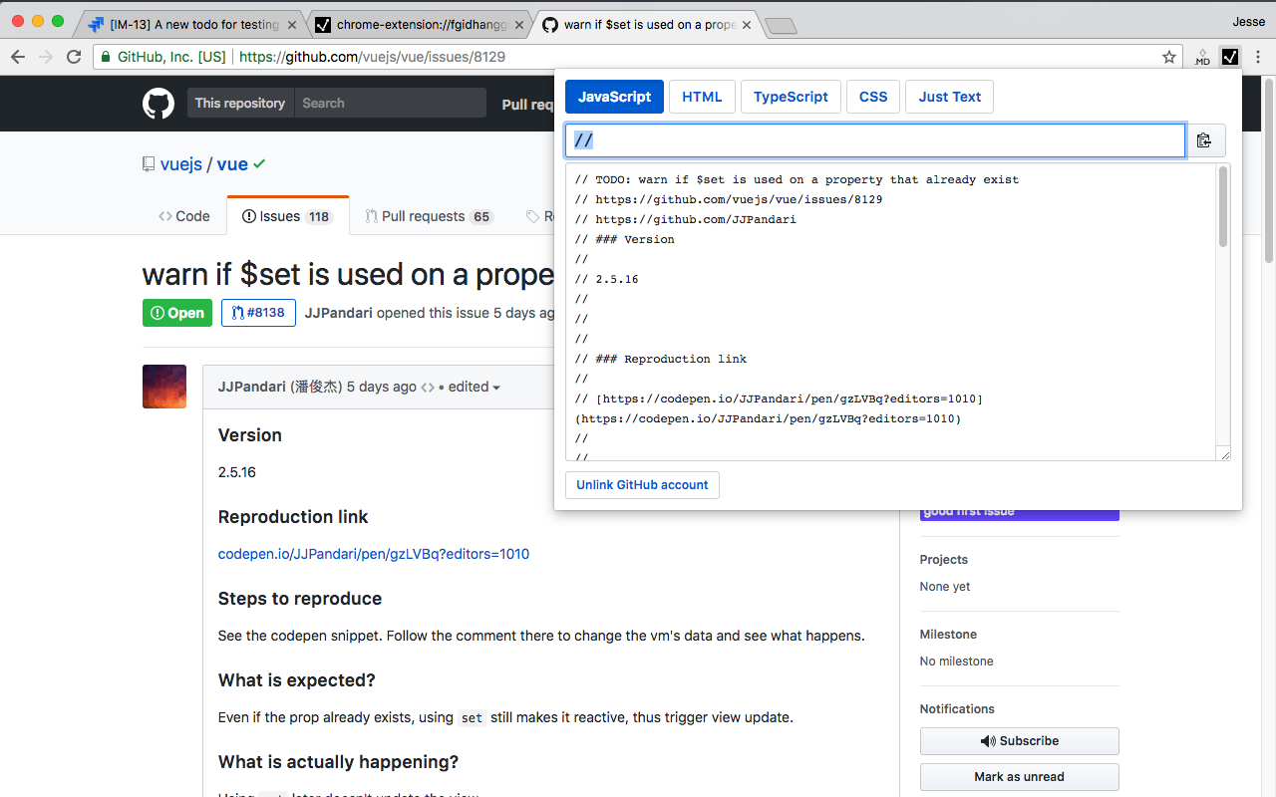
Task: Open the codepen.io reproduction link
Action: 373,554
